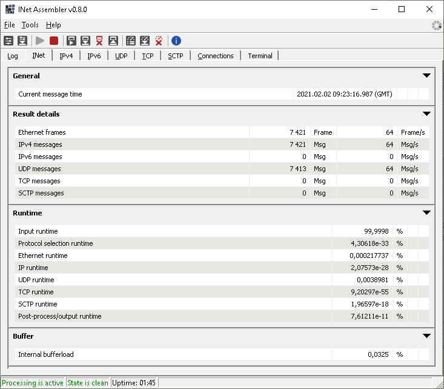The image size is (444, 389).
Task: Click the grayed-out Play button
Action: (x=40, y=41)
